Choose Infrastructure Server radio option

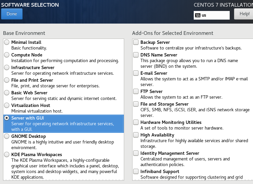[x=7, y=68]
